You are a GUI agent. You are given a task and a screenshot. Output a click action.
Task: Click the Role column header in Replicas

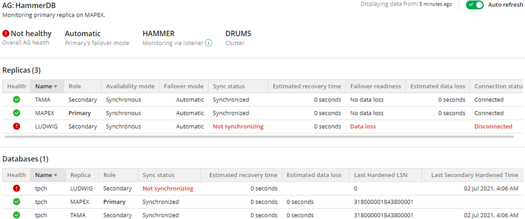click(83, 86)
